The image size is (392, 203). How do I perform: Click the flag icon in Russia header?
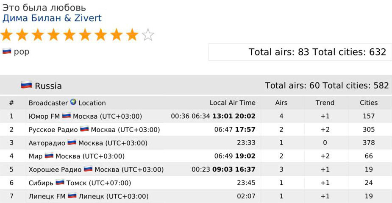[27, 85]
